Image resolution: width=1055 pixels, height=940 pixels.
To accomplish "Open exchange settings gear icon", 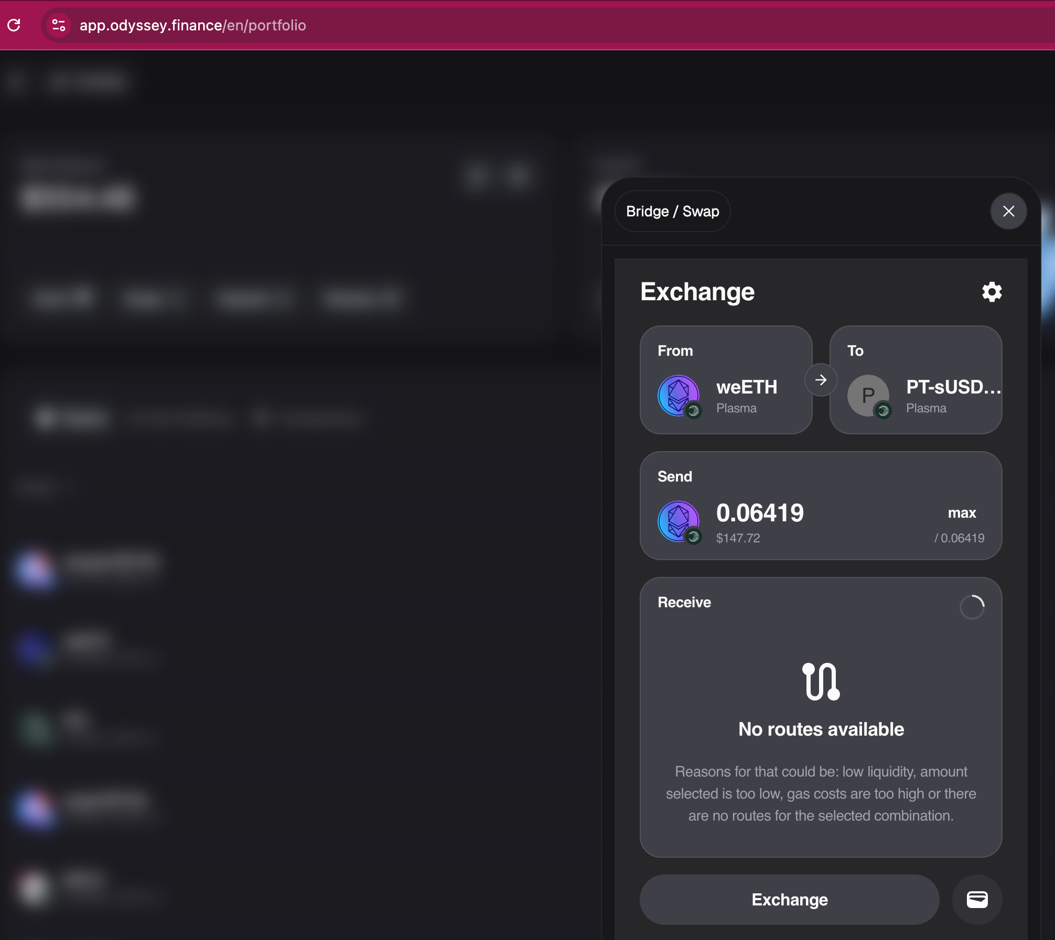I will 992,292.
